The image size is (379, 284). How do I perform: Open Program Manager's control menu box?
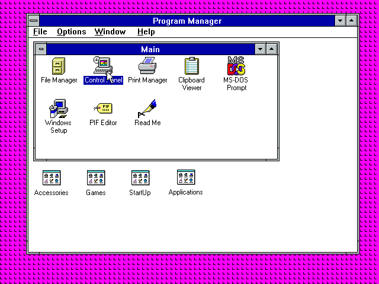point(34,21)
